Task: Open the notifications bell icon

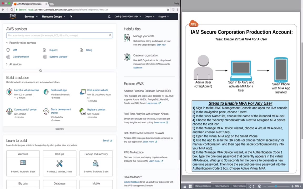Action: (x=109, y=17)
